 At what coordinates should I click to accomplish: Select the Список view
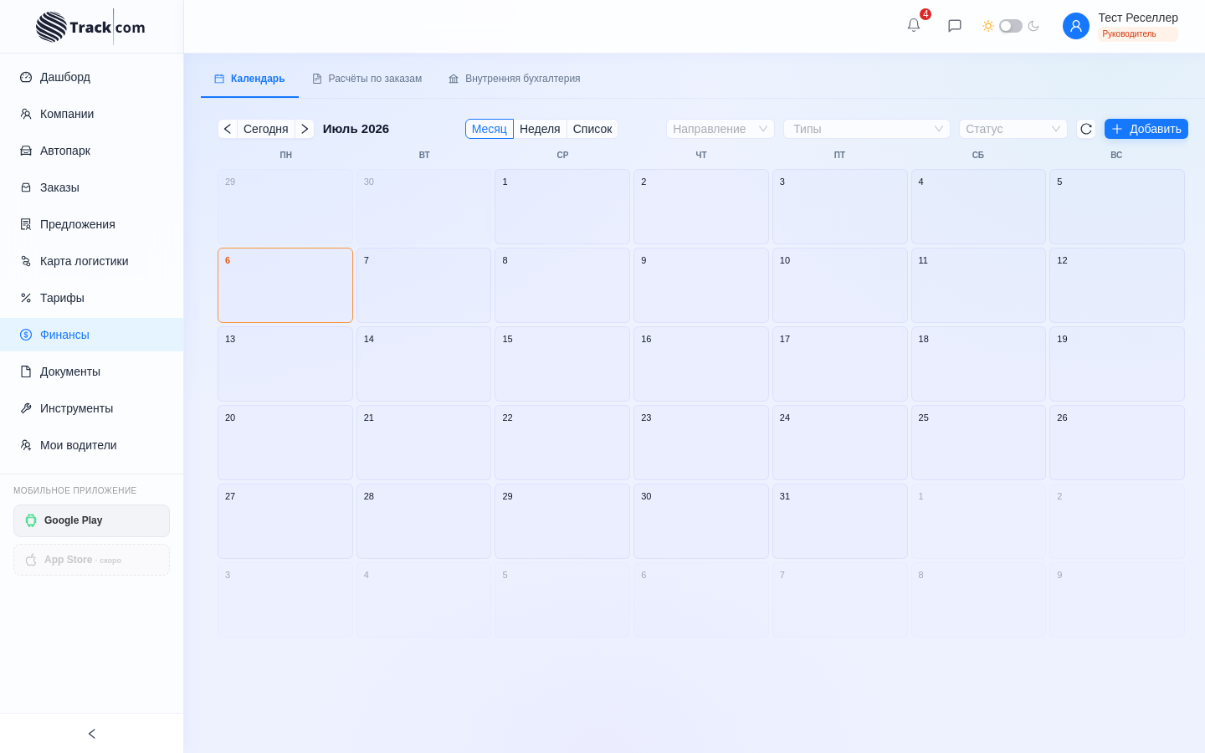(x=592, y=129)
